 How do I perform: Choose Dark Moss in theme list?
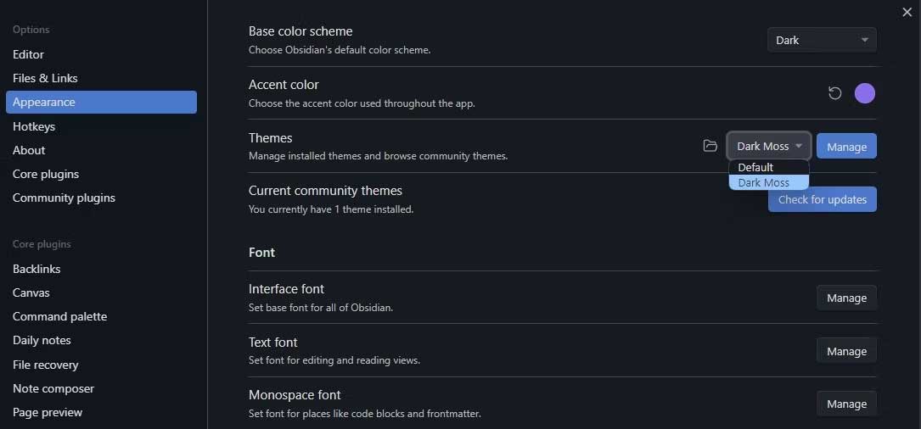coord(764,182)
